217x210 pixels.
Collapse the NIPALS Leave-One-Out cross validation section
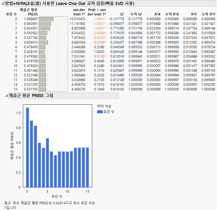click(x=2, y=4)
